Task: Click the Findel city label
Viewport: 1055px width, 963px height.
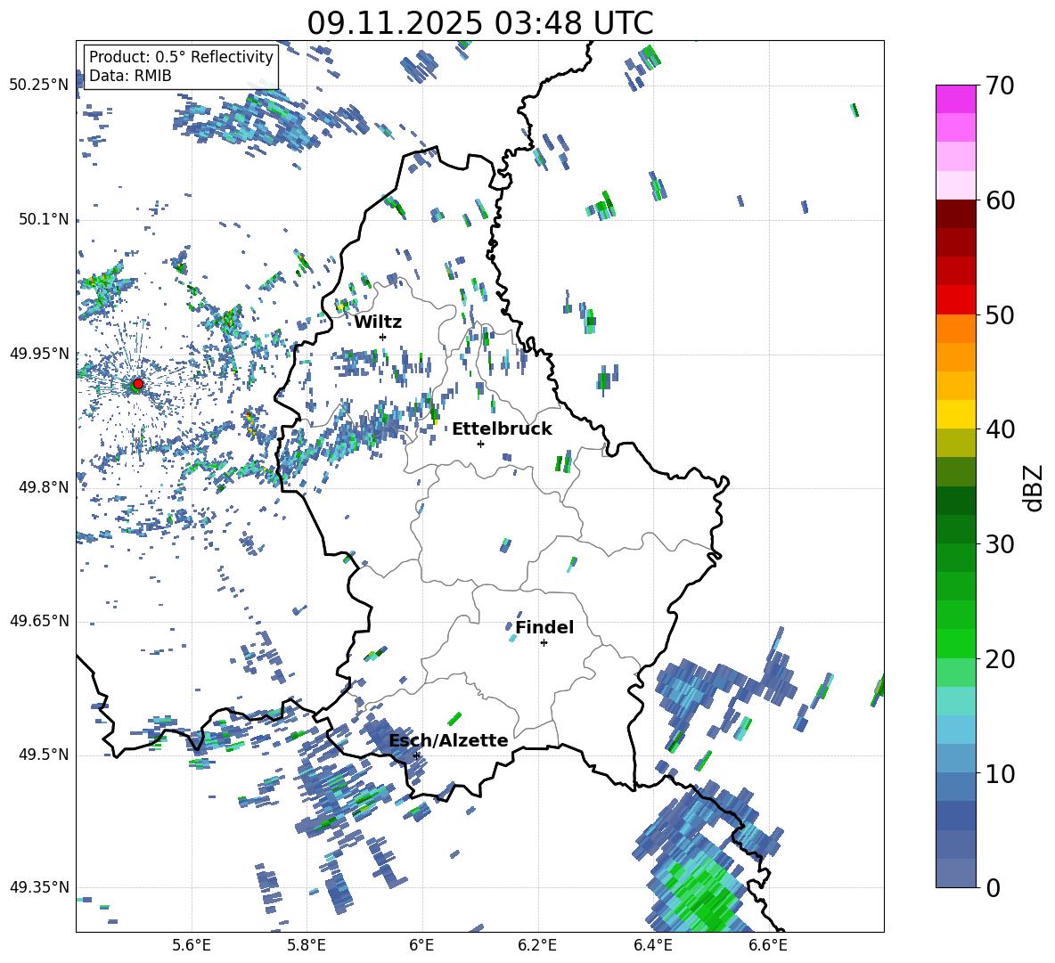Action: [x=544, y=627]
